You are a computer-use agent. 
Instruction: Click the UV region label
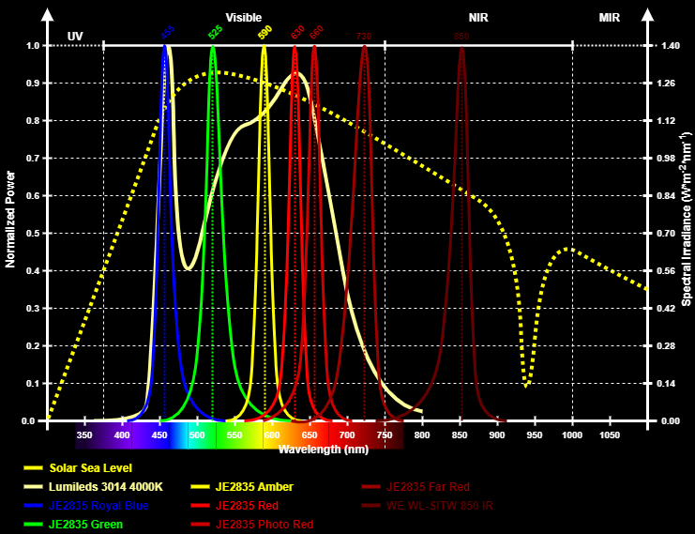click(x=75, y=36)
